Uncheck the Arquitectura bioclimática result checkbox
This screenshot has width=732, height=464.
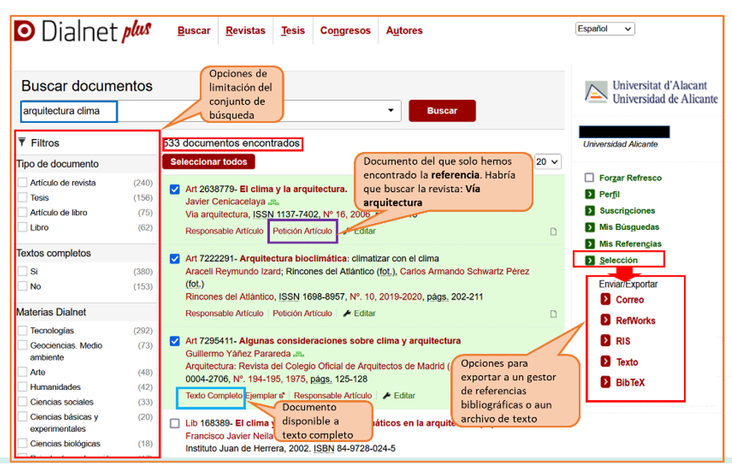point(175,258)
